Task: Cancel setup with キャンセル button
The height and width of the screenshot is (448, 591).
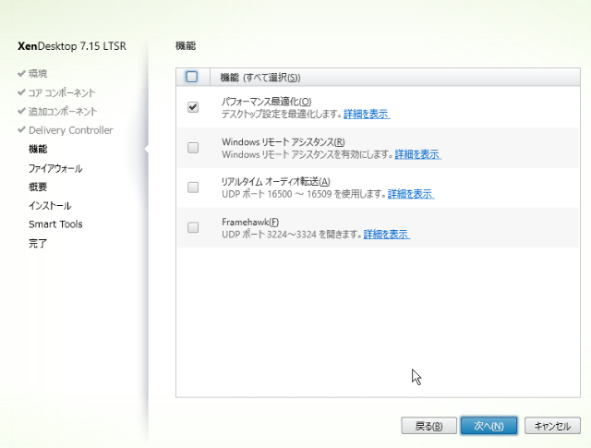Action: [x=552, y=426]
